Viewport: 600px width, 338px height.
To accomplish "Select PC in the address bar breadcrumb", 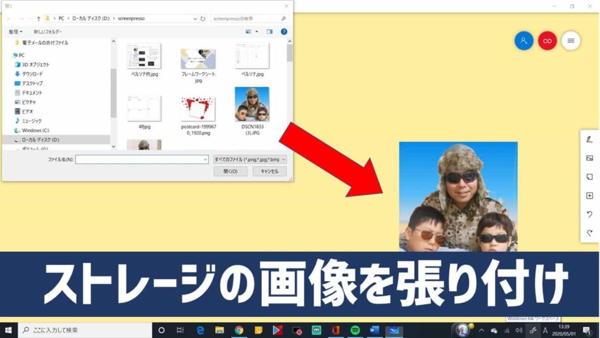I will (x=61, y=18).
